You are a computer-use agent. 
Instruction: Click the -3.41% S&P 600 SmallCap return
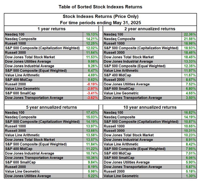click(92, 93)
